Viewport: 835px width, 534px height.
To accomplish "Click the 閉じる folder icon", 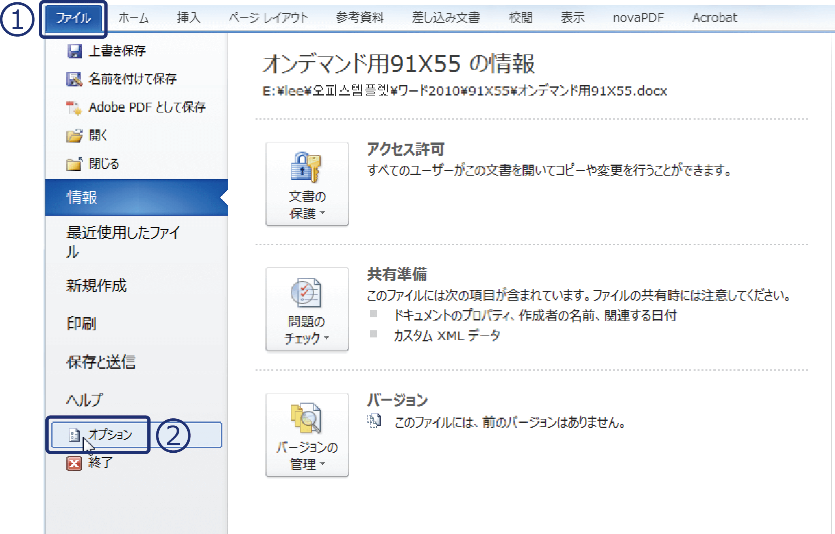I will [74, 163].
